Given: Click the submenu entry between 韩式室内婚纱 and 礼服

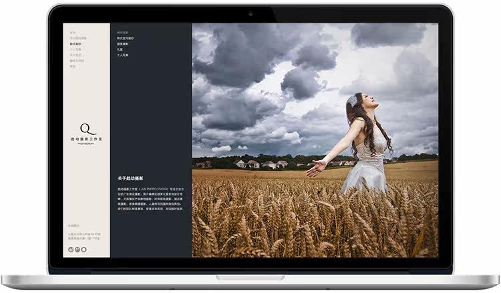Looking at the screenshot, I should (x=124, y=44).
